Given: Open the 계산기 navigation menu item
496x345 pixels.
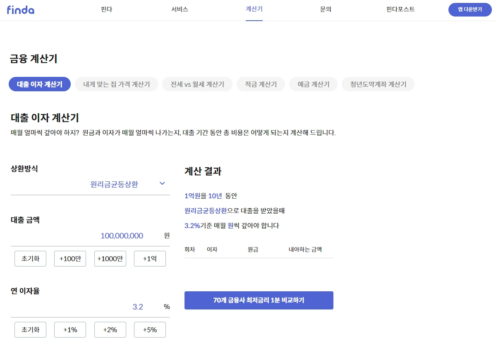Looking at the screenshot, I should [254, 10].
